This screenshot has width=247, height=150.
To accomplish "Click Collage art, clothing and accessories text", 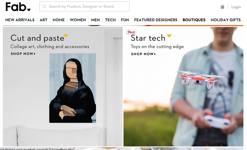I will pos(50,47).
